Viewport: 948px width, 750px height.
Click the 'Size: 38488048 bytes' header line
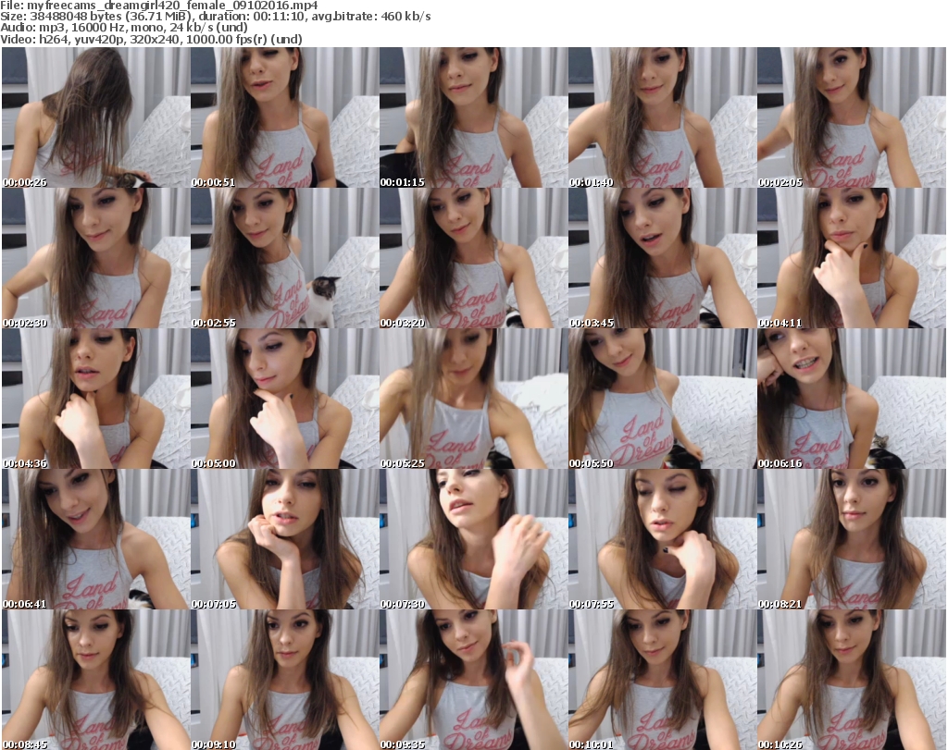215,17
